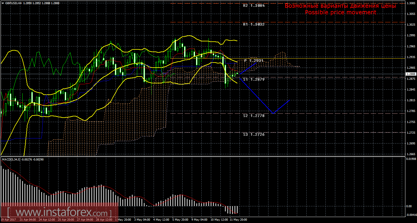Click the '11 May 20:00' time axis label
This screenshot has height=223, width=417.
click(239, 220)
